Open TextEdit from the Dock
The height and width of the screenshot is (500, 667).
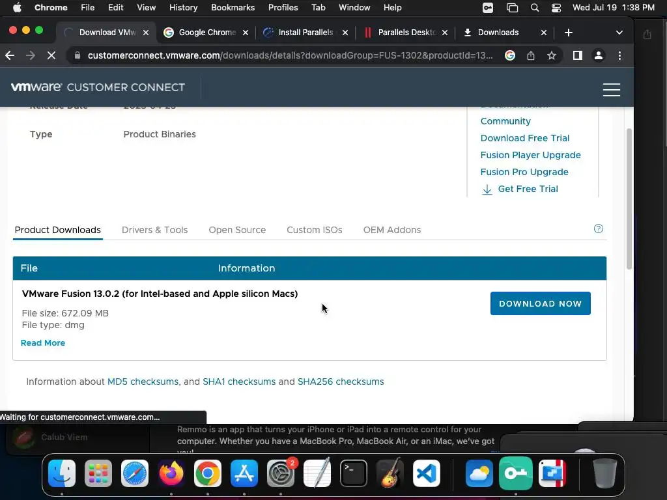[x=317, y=473]
